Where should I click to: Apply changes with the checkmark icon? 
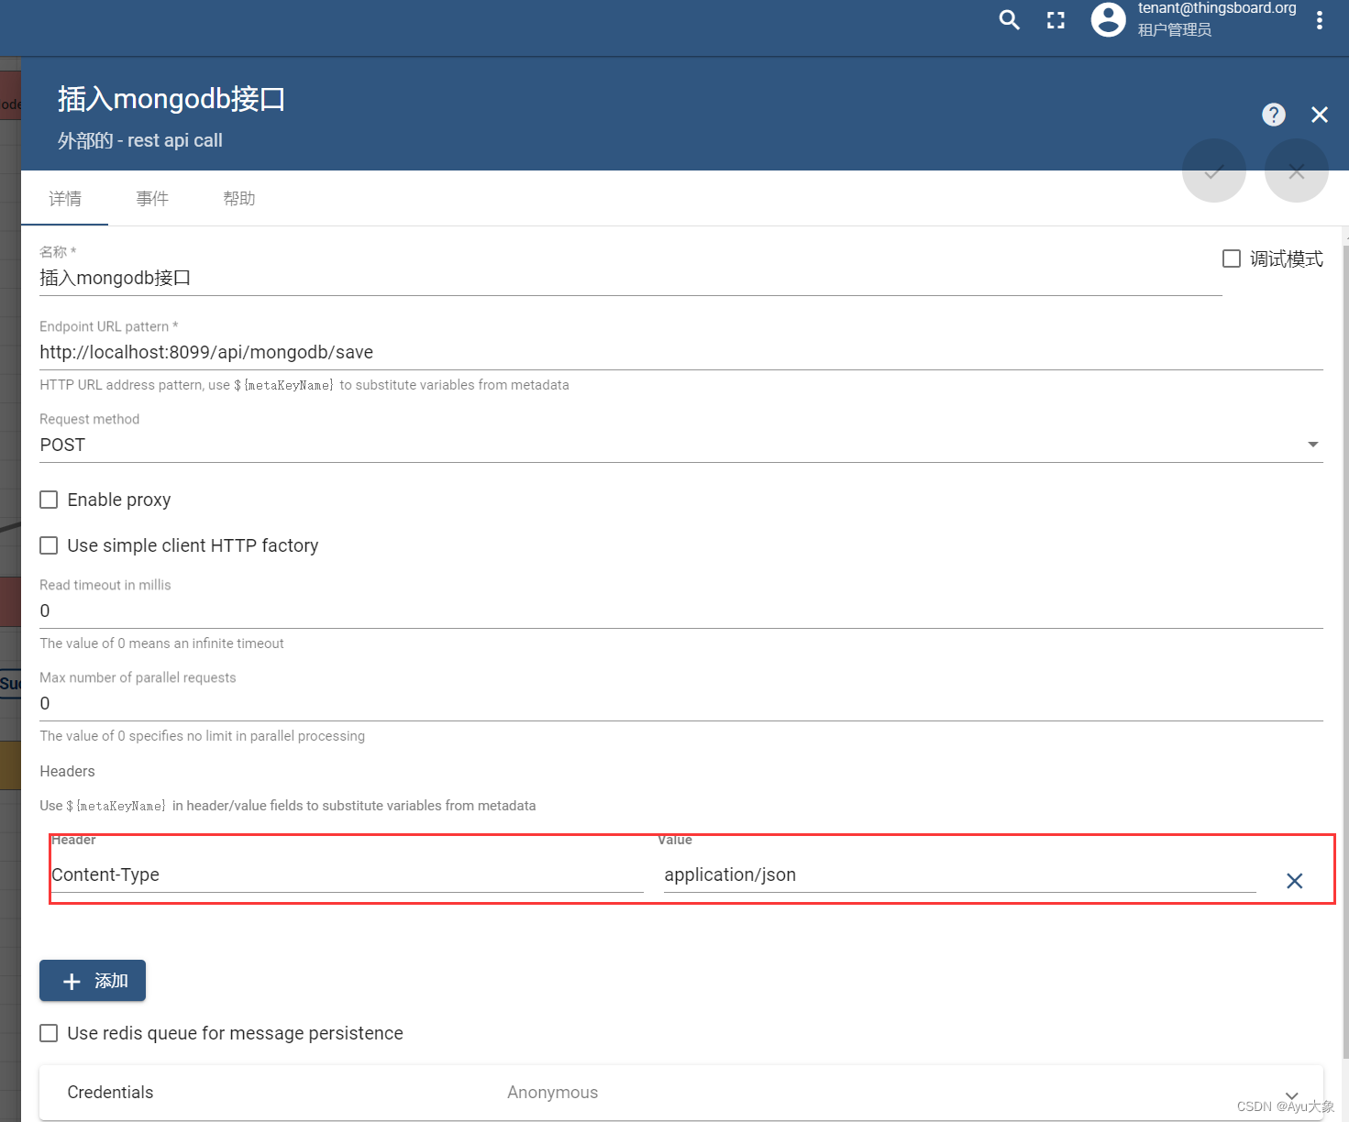point(1213,171)
